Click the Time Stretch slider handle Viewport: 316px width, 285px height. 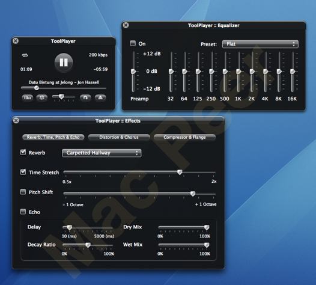click(180, 172)
